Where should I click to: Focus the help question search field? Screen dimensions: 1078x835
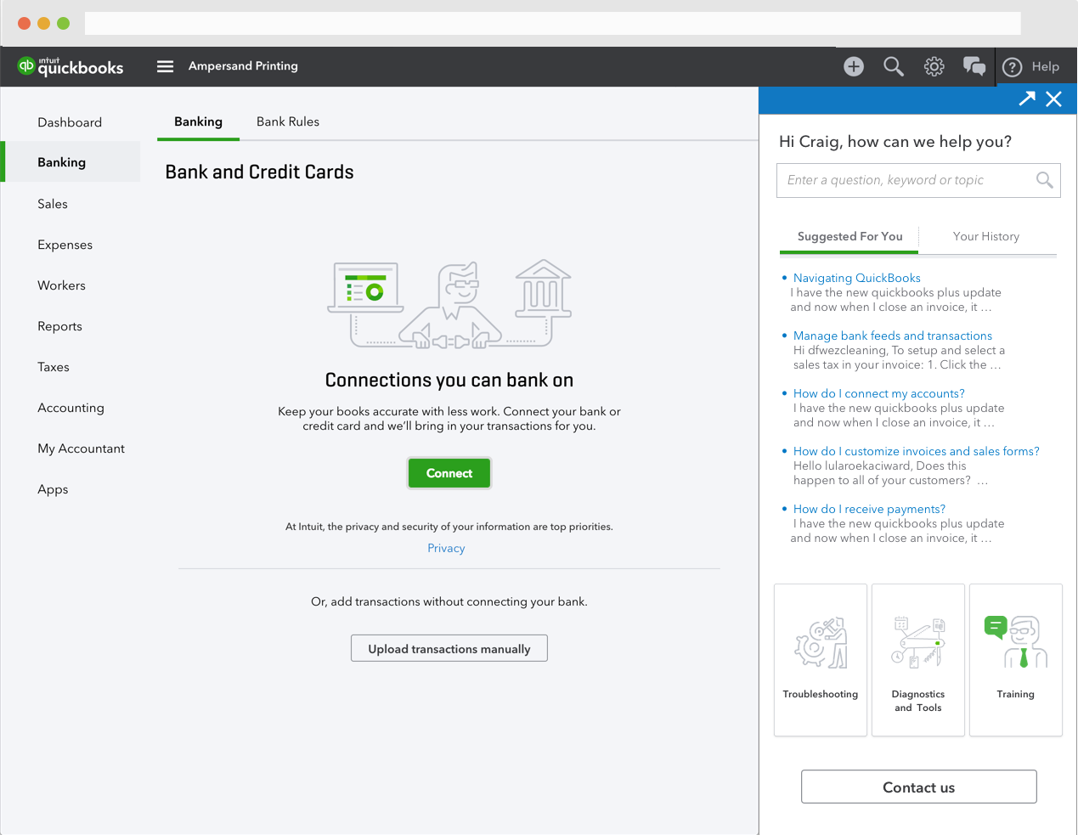(918, 180)
